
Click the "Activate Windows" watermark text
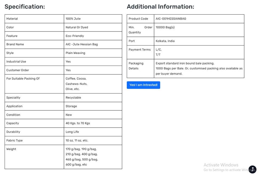221,165
